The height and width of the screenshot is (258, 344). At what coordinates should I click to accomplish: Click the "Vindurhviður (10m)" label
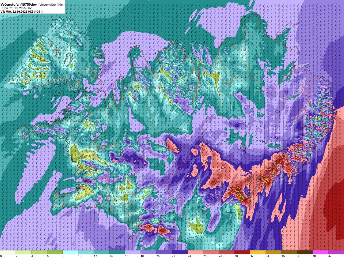pos(52,5)
